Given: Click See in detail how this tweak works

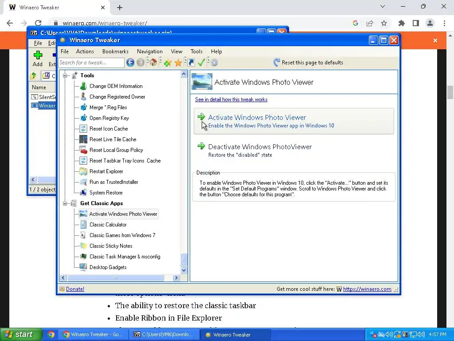Looking at the screenshot, I should [x=231, y=99].
